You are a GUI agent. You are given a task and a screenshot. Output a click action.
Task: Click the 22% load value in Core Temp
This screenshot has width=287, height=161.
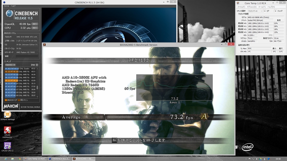(279, 23)
